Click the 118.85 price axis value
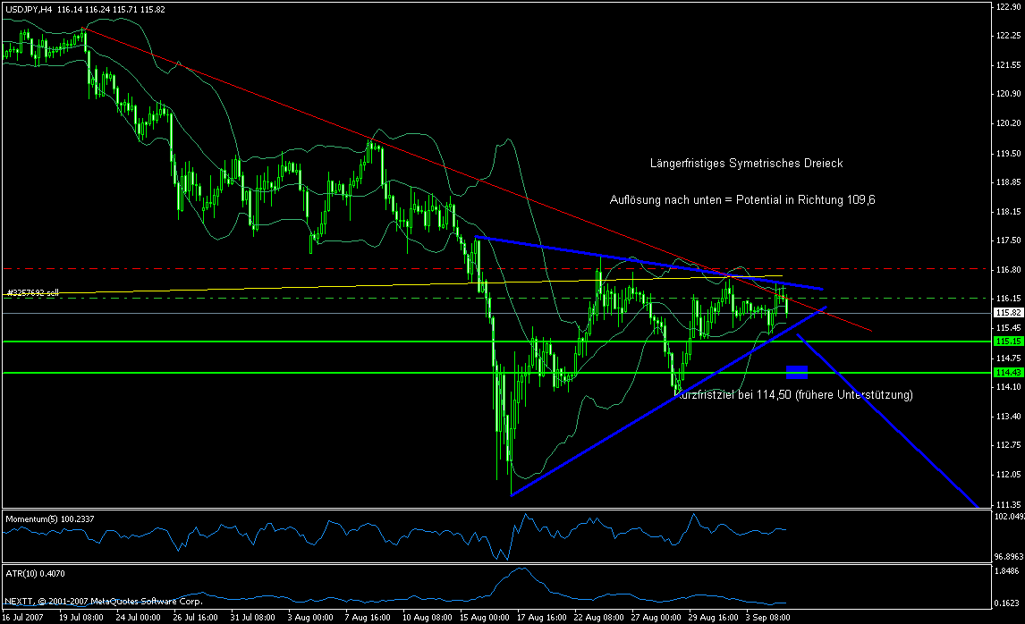The height and width of the screenshot is (624, 1025). (1009, 182)
